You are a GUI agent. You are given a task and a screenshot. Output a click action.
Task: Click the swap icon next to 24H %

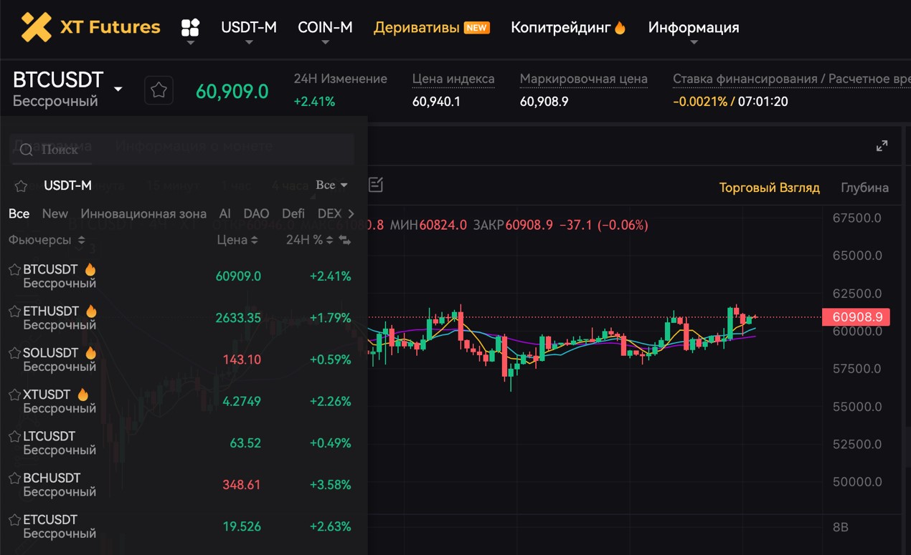click(x=345, y=241)
